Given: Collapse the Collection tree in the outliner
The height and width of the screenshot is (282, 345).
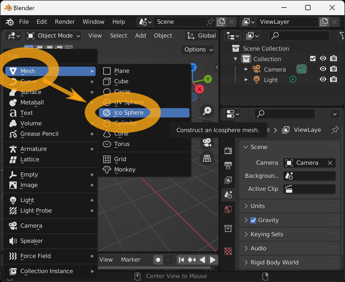Looking at the screenshot, I should 235,59.
